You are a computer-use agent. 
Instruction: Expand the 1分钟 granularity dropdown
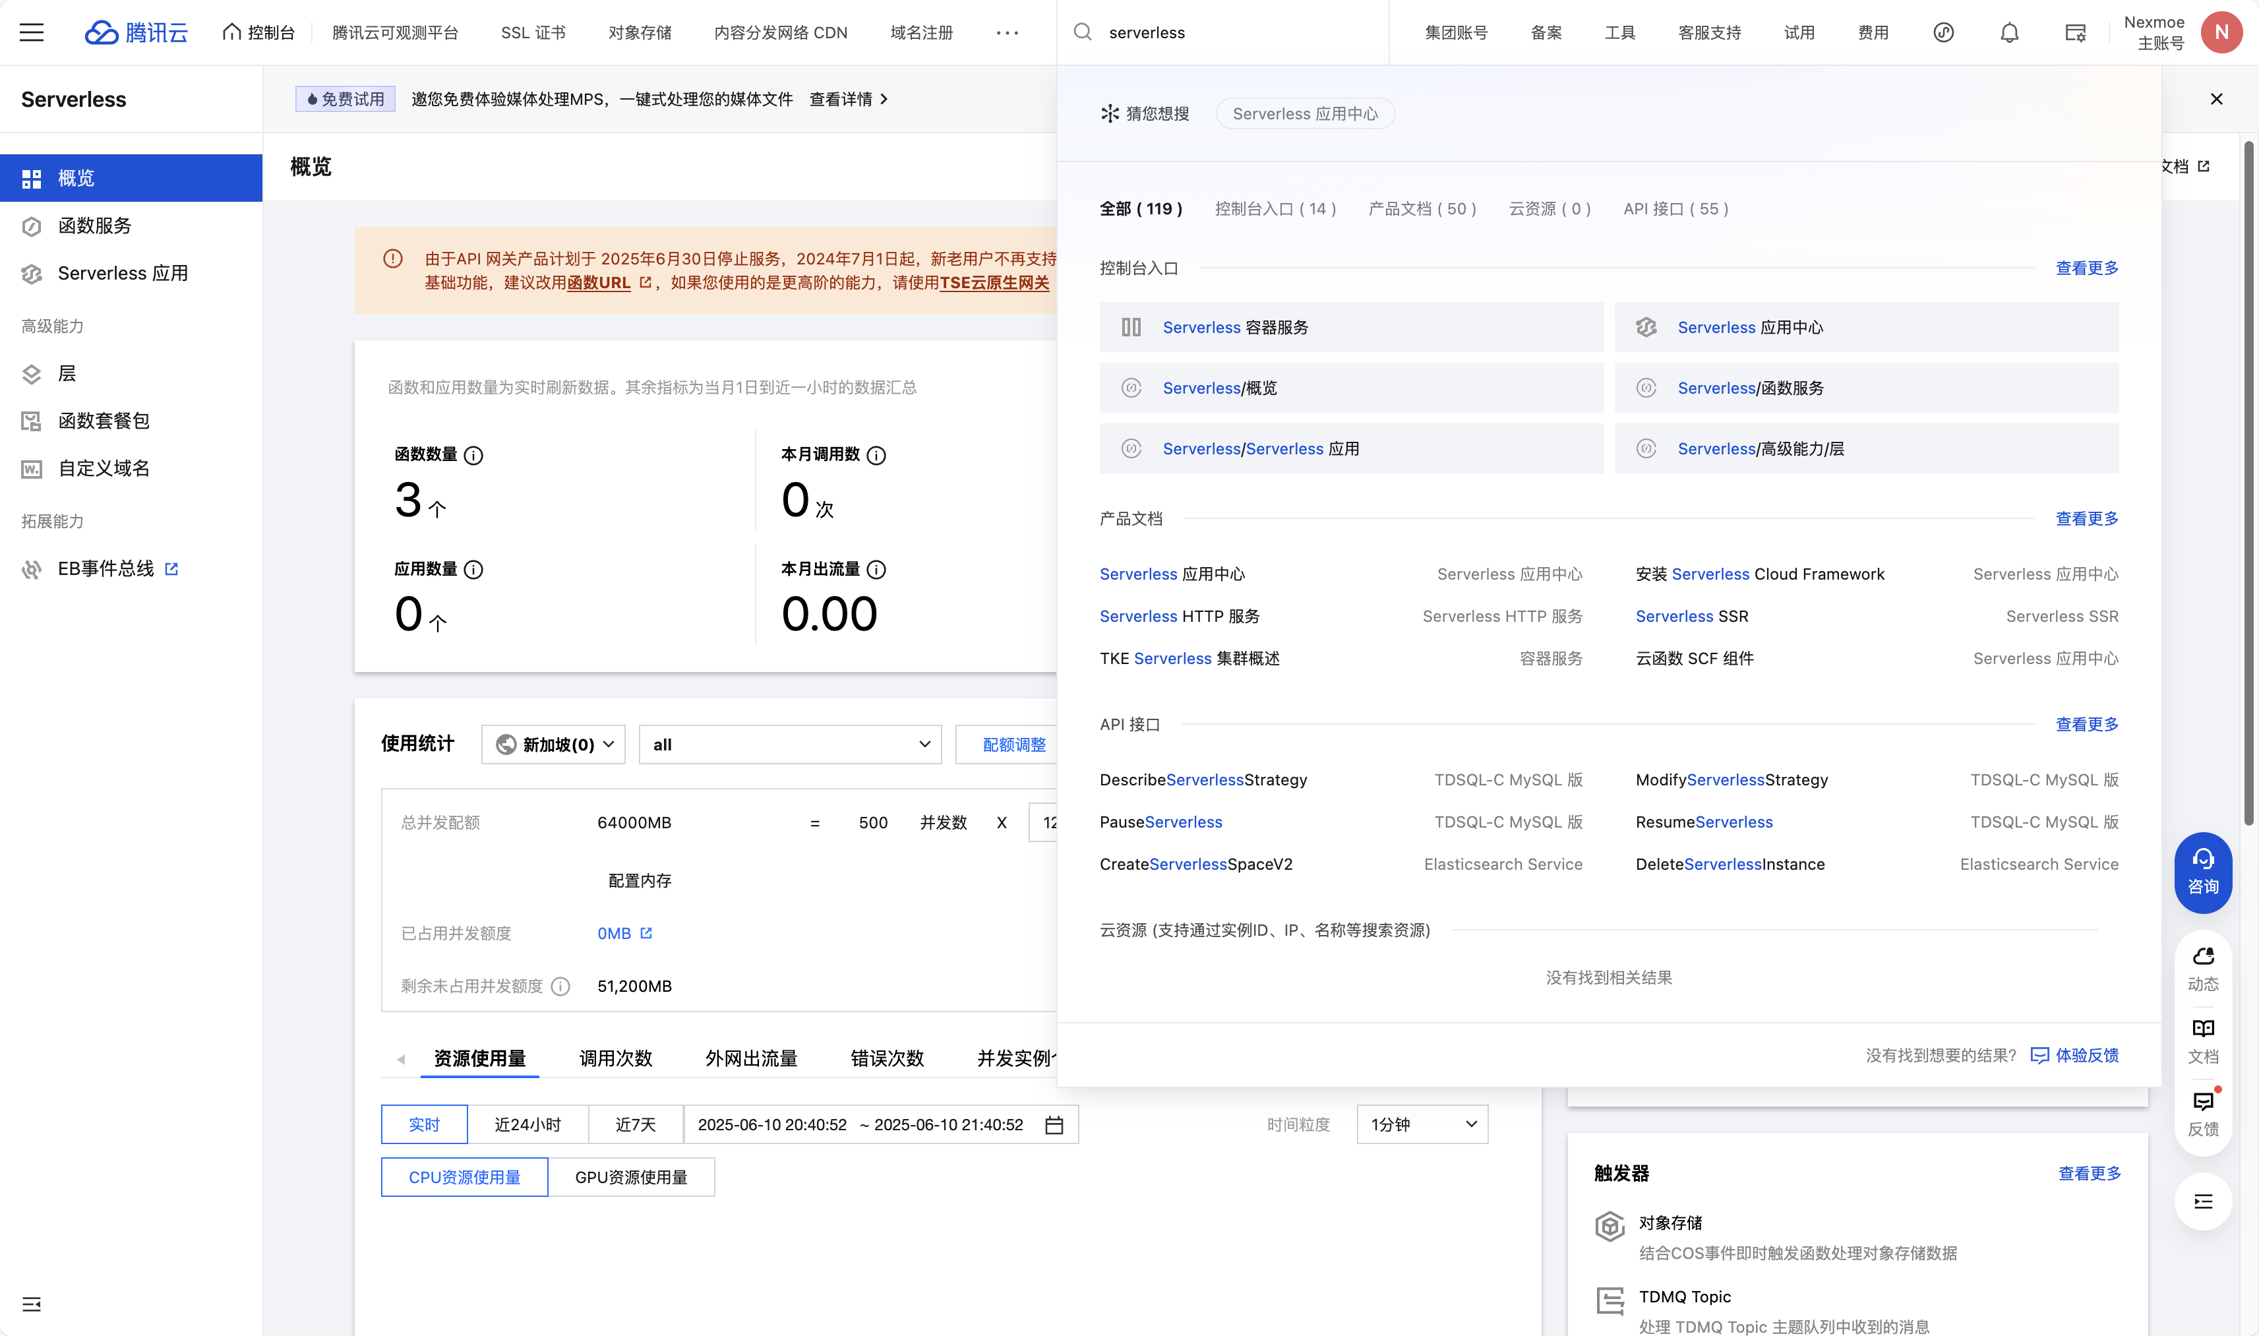1422,1124
